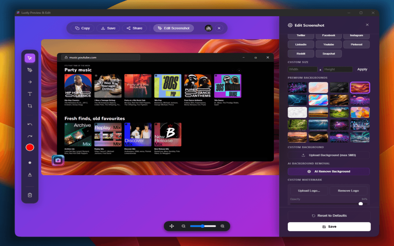The height and width of the screenshot is (246, 394).
Task: Click the white Save button
Action: click(x=329, y=227)
